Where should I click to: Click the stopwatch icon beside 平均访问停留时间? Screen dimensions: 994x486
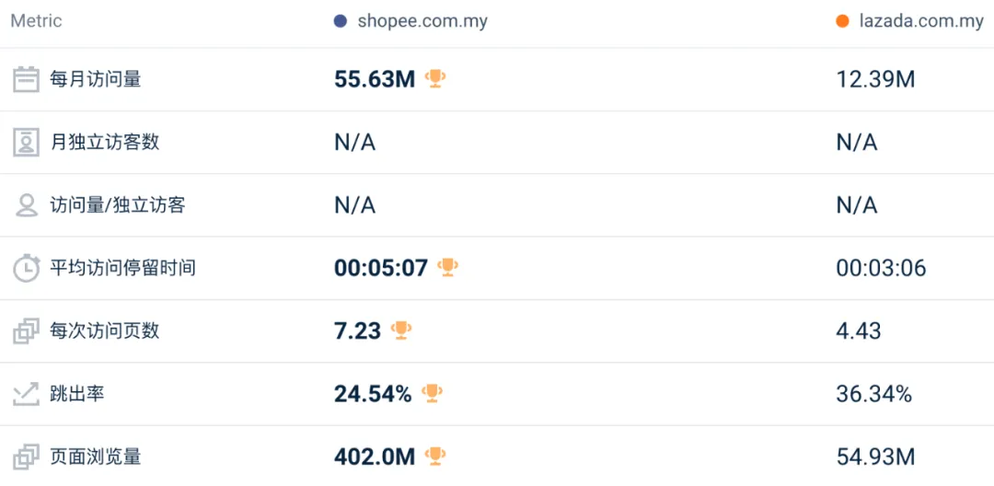click(26, 268)
